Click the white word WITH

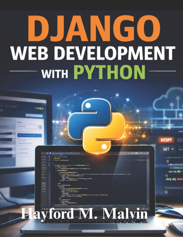tap(55, 74)
